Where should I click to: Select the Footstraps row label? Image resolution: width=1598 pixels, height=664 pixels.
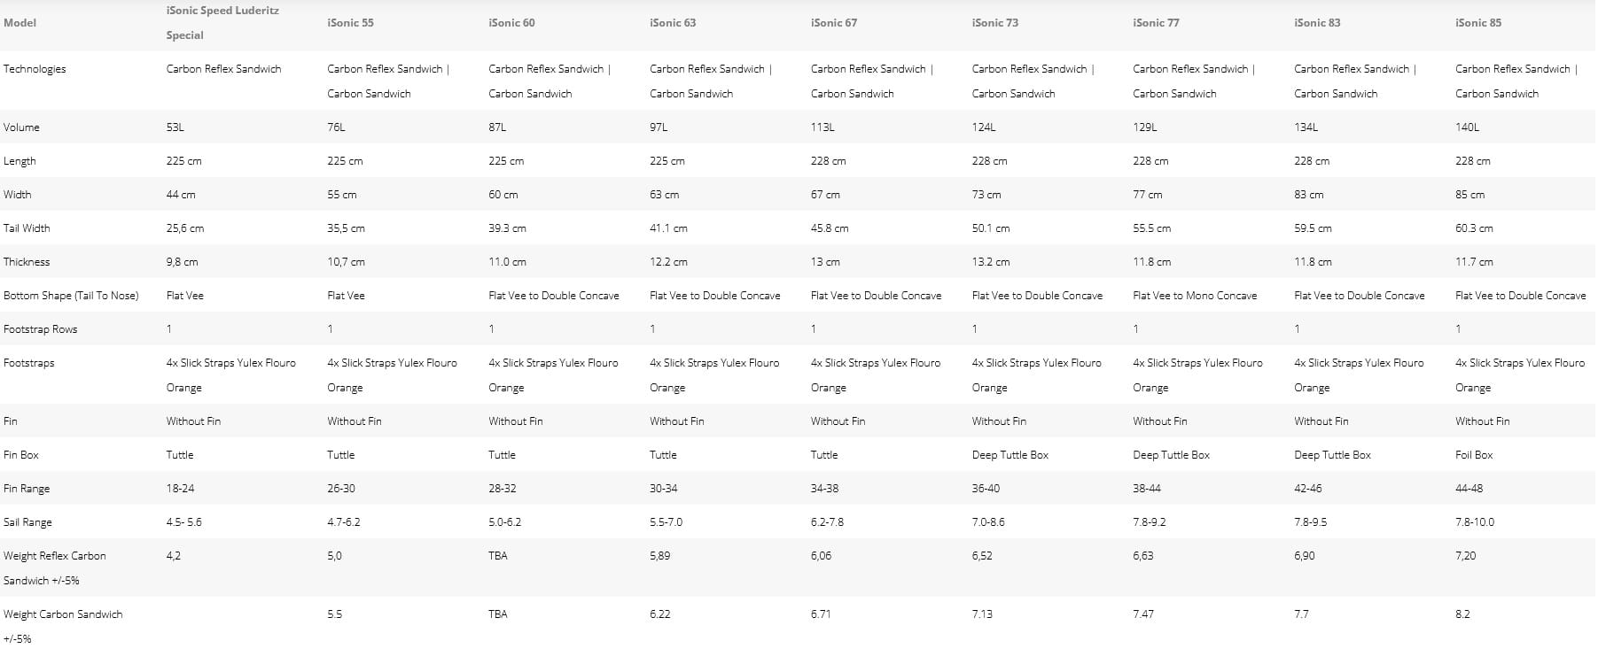click(x=28, y=363)
